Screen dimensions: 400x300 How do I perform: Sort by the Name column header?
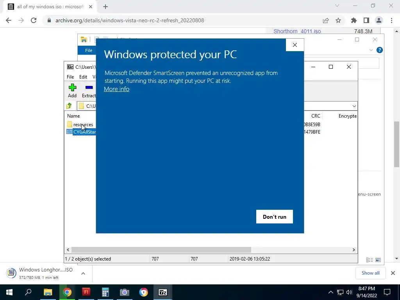[73, 116]
